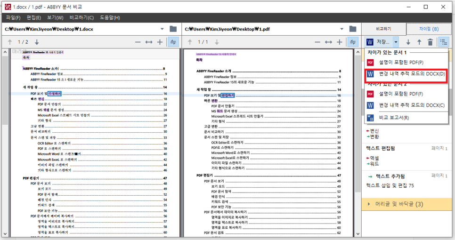Screen dimensions: 455x240
Task: Open 비교하기(C) menu
Action: (81, 17)
